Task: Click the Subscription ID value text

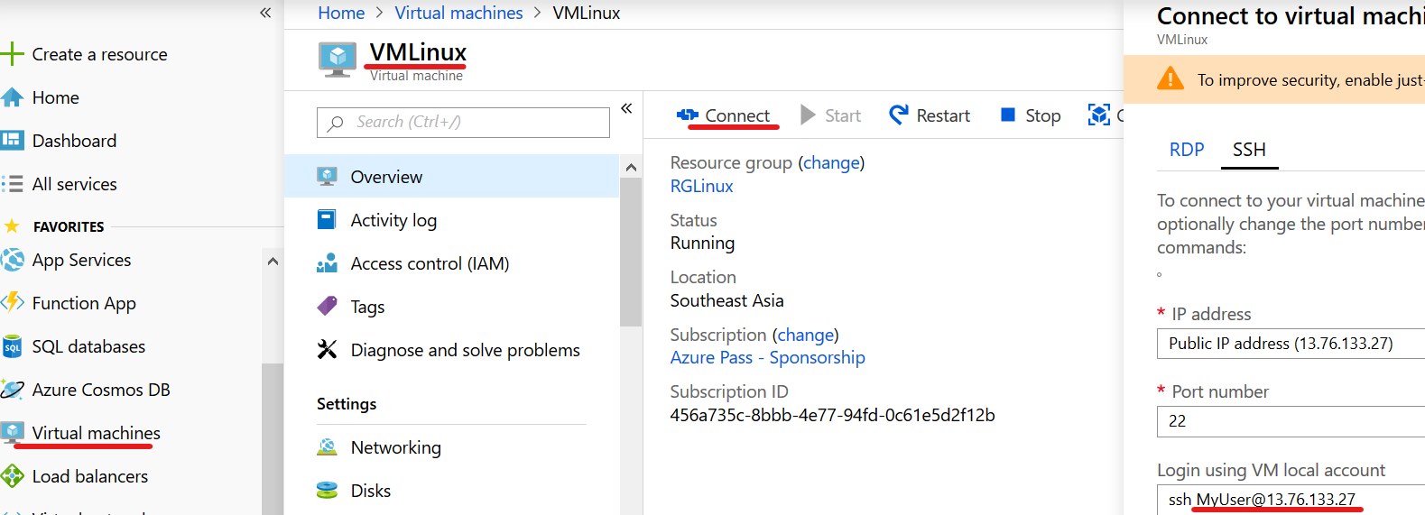Action: pyautogui.click(x=832, y=415)
